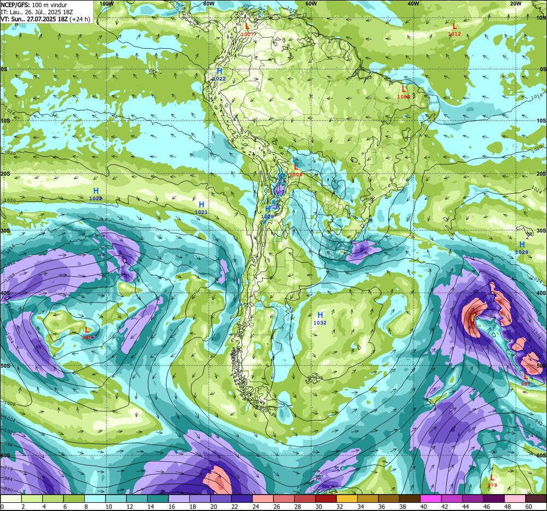Image resolution: width=547 pixels, height=511 pixels.
Task: Click the left-side 30S latitude label
Action: coord(5,230)
